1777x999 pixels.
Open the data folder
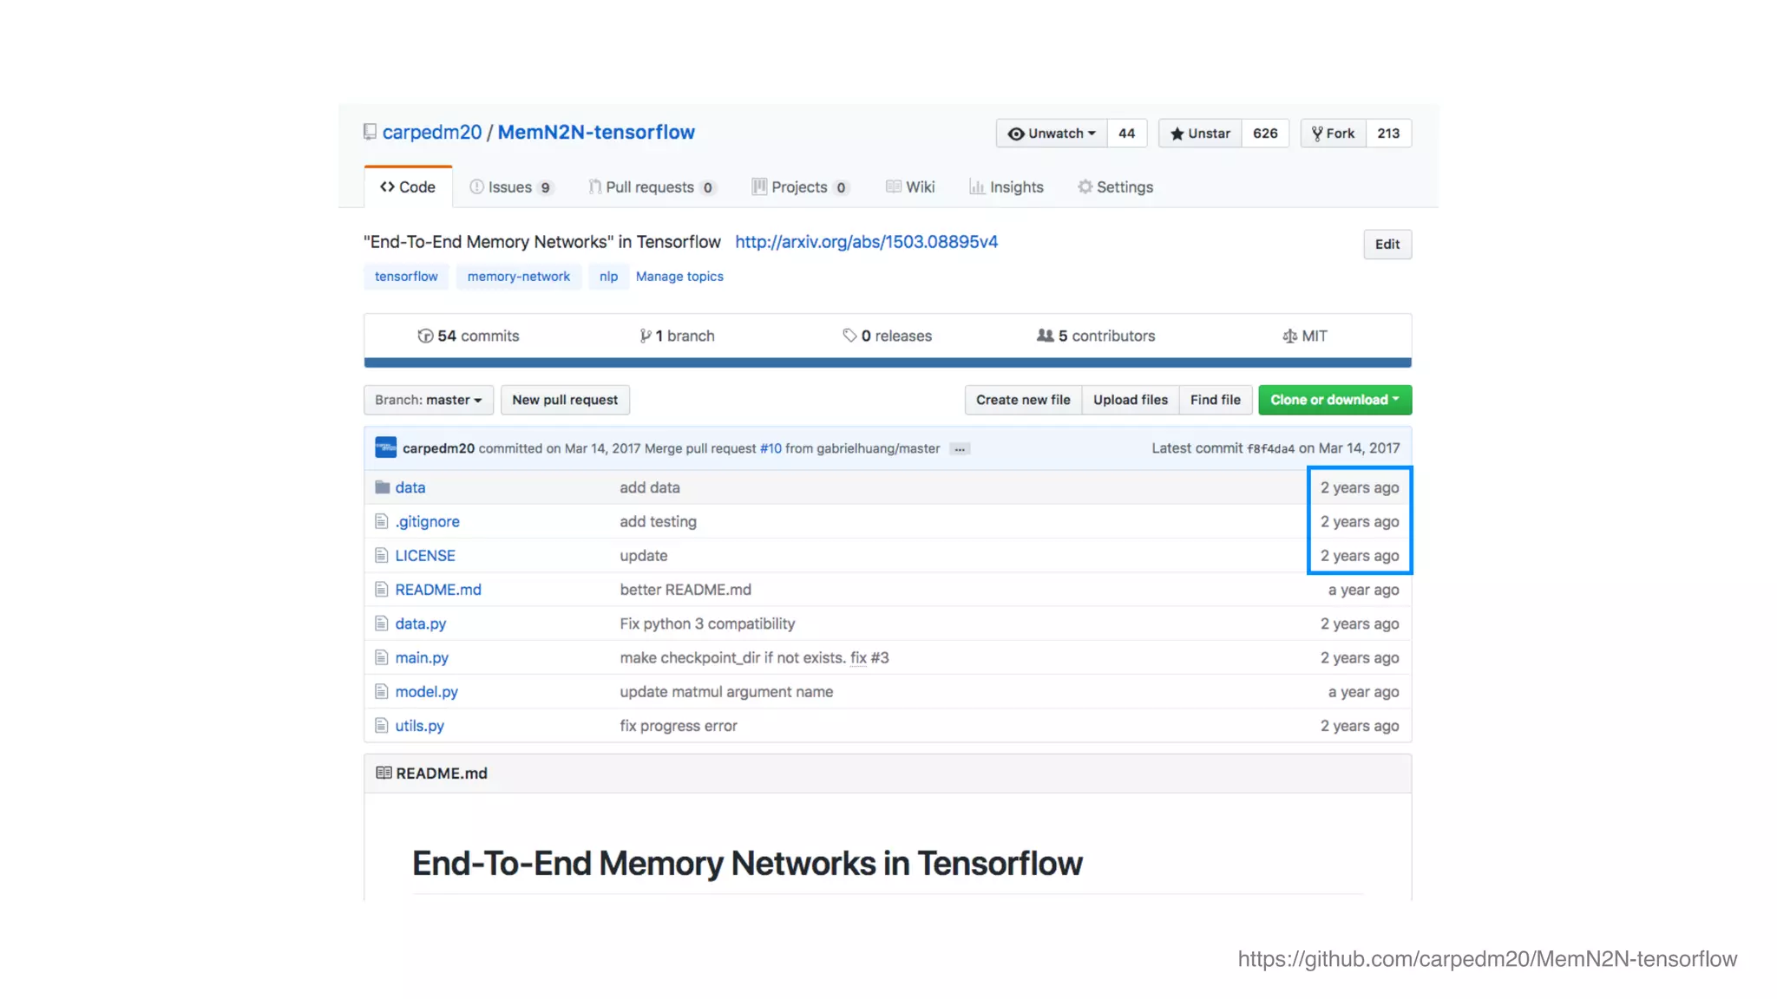[x=410, y=487]
